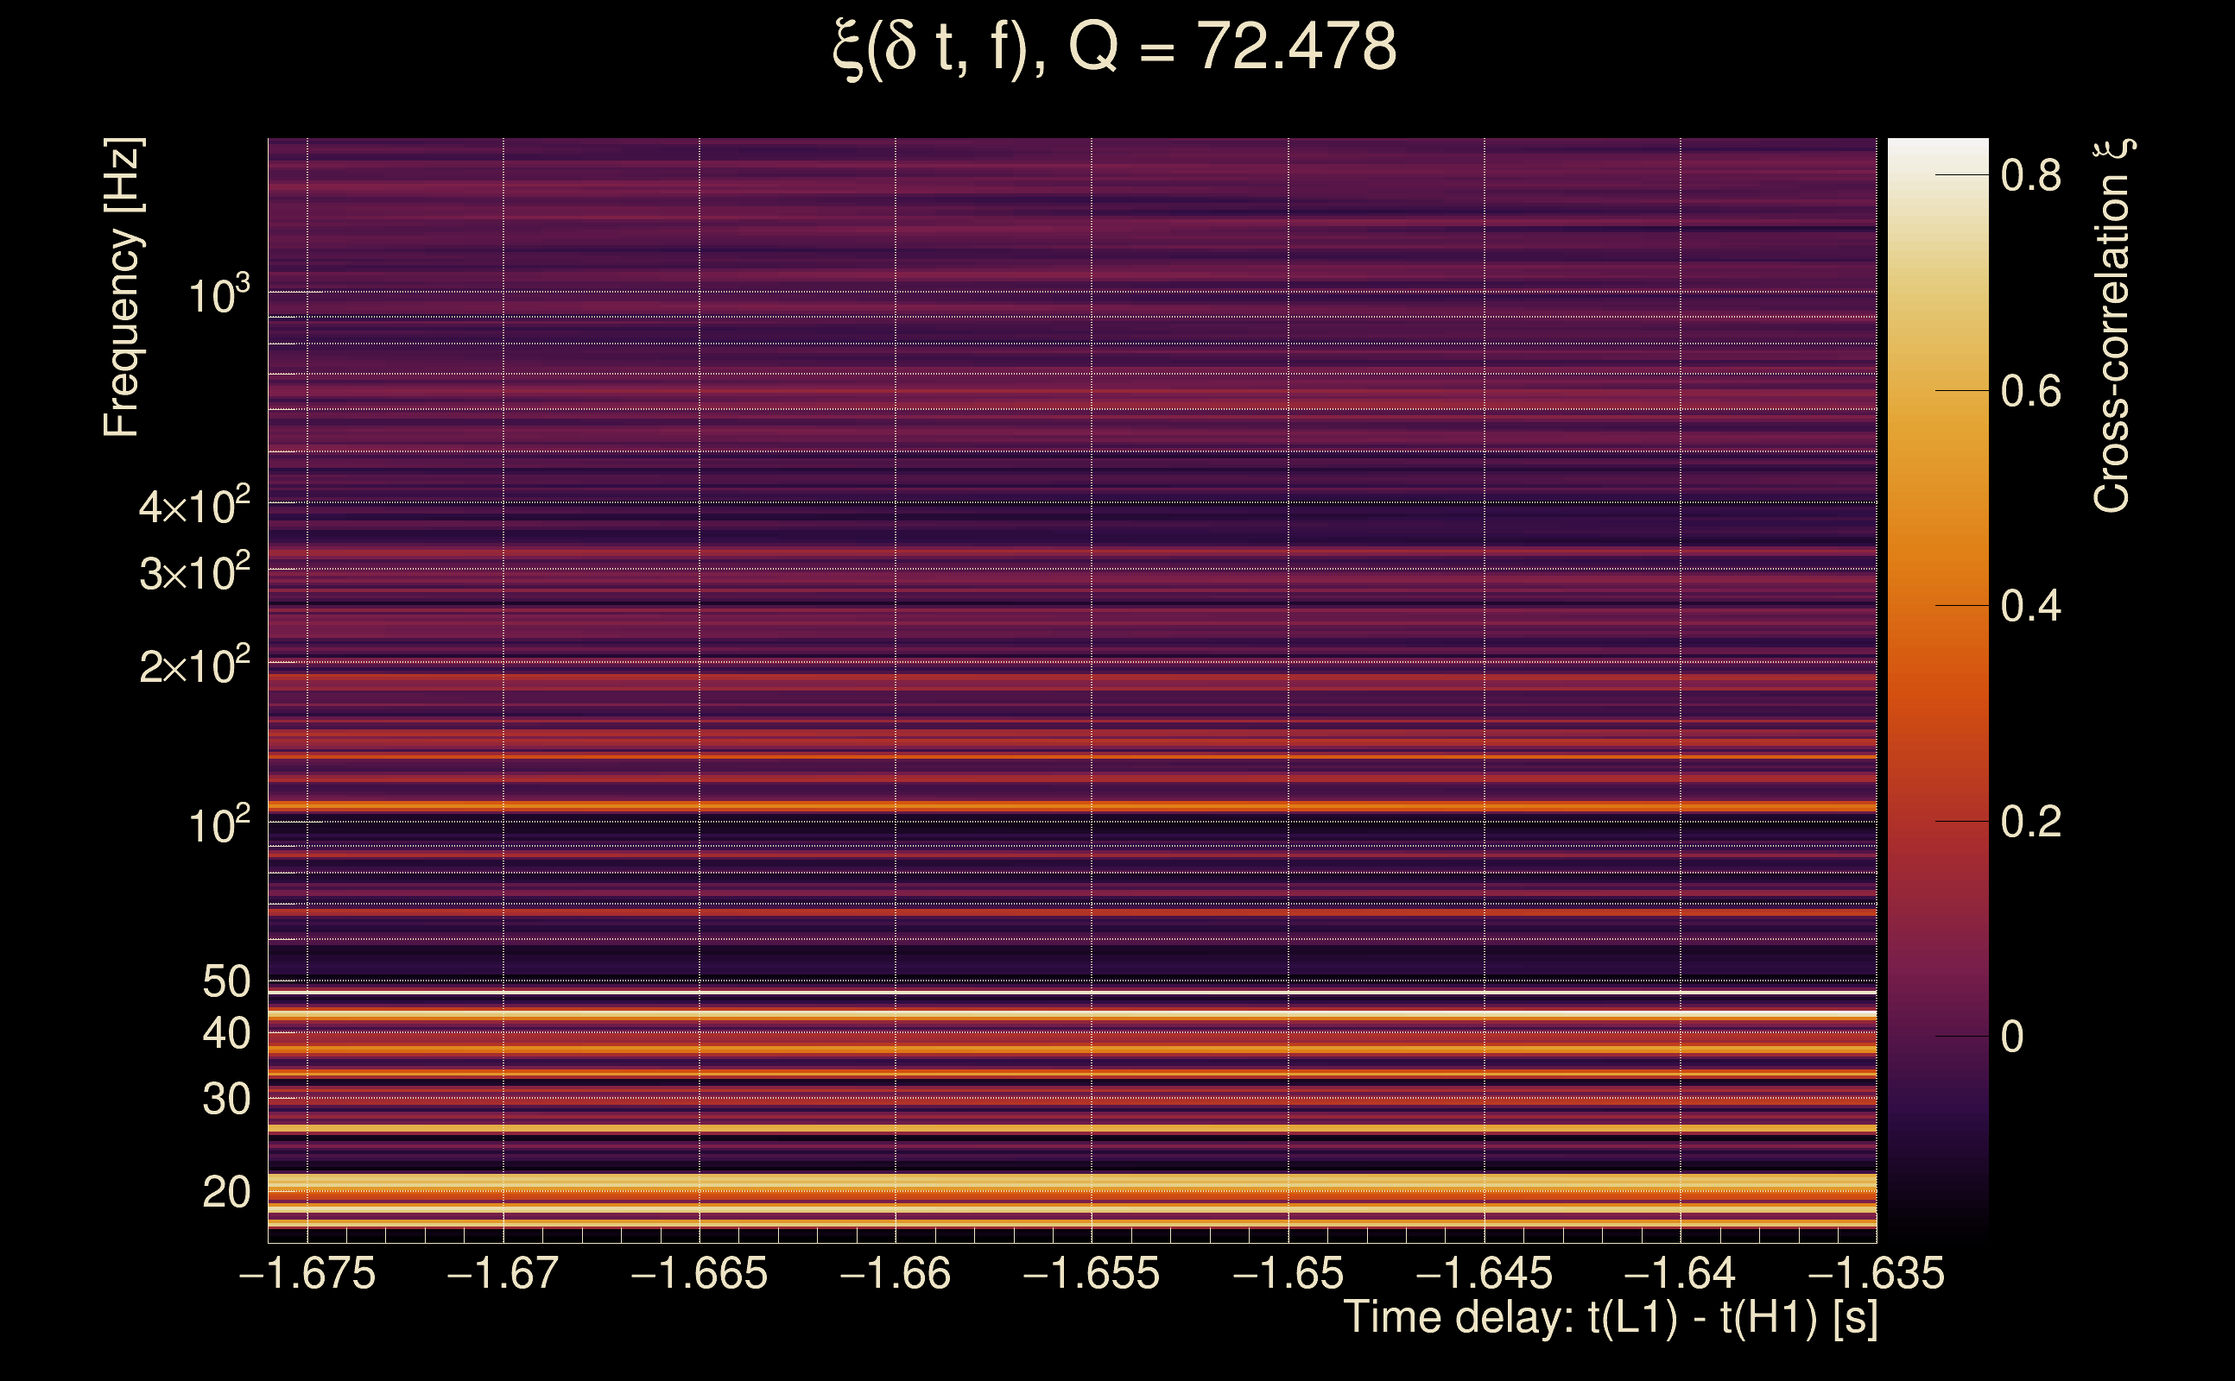The image size is (2235, 1381).
Task: Click the 0.6 tick label on colorbar
Action: [2030, 391]
